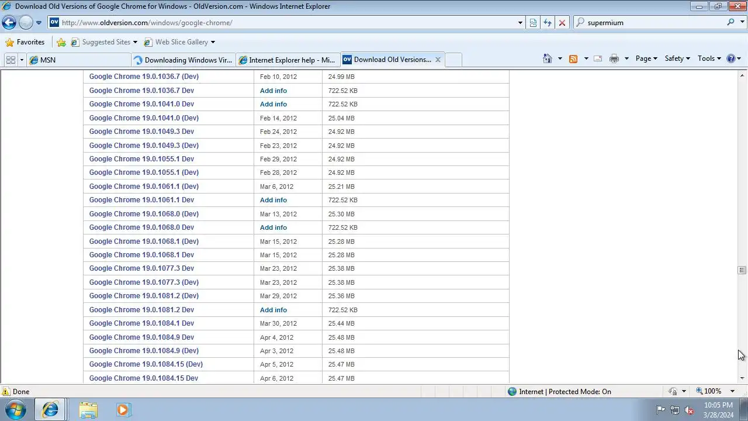Screen dimensions: 748x421
Task: Open the privacy report status bar icon
Action: click(x=673, y=392)
